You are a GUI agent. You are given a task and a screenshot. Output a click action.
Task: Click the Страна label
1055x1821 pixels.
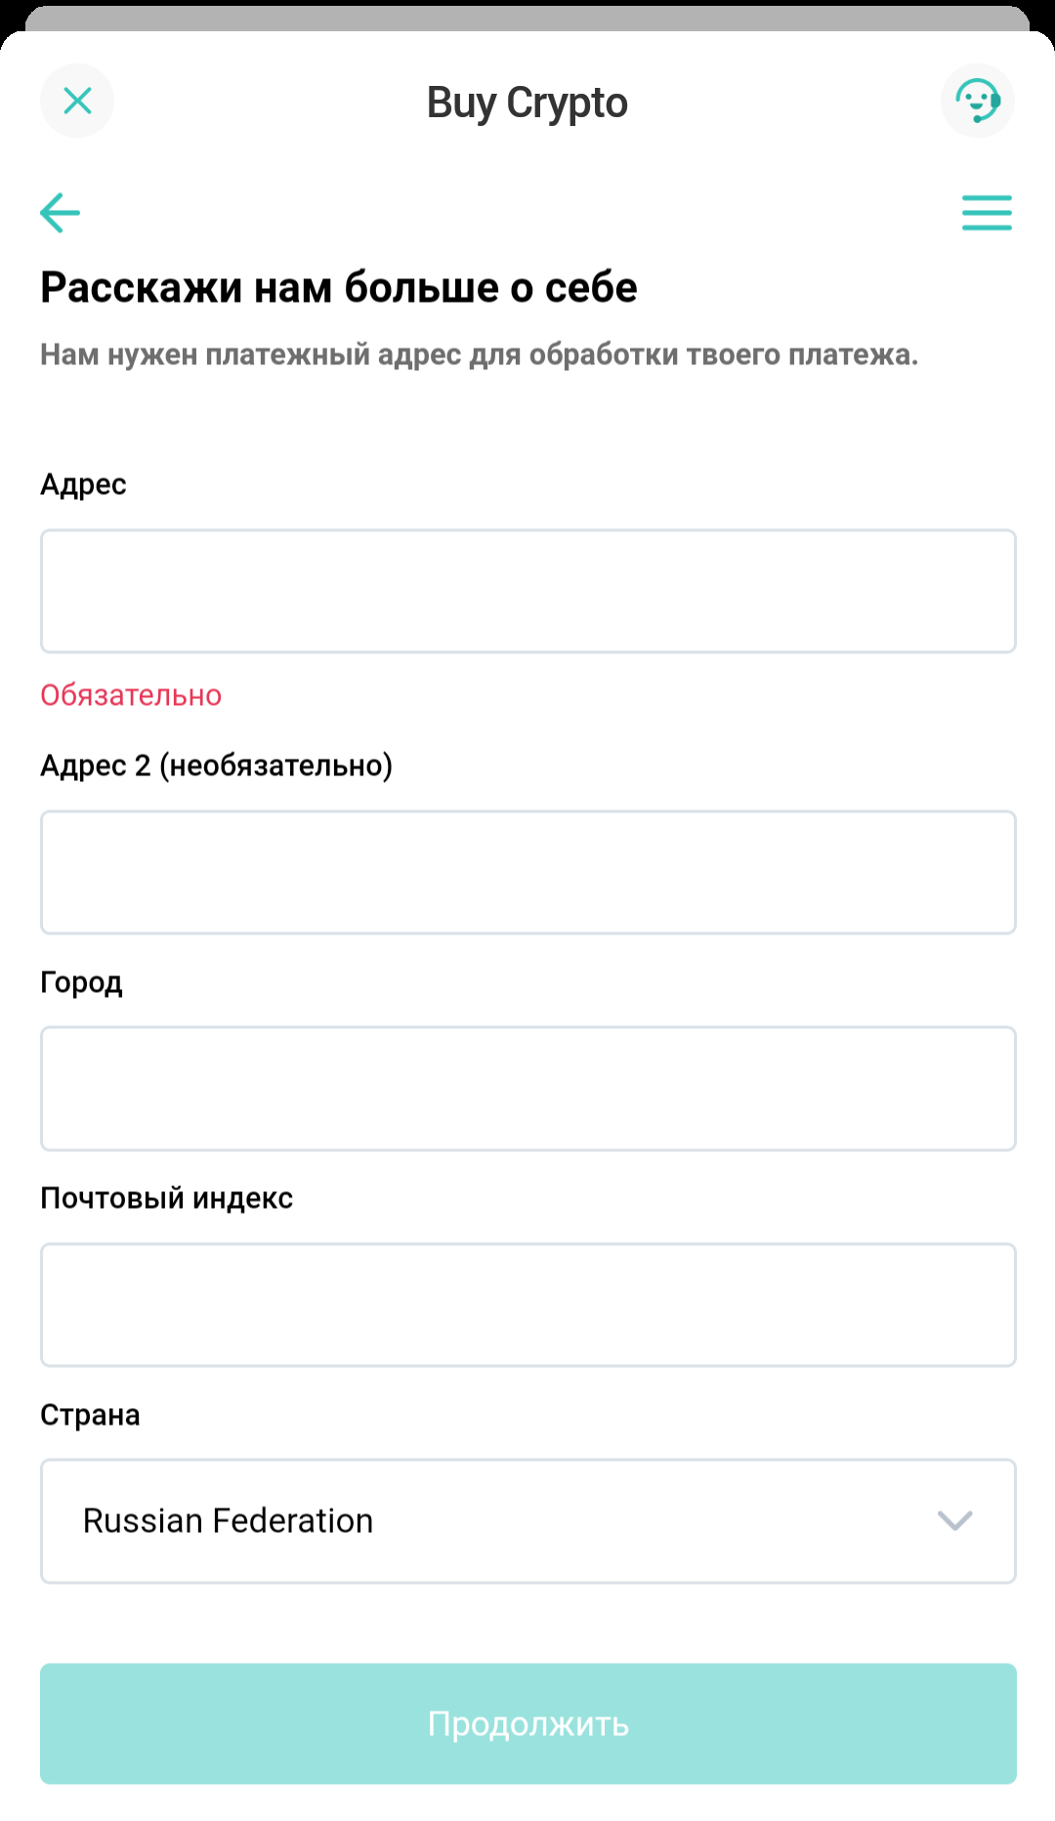point(90,1415)
